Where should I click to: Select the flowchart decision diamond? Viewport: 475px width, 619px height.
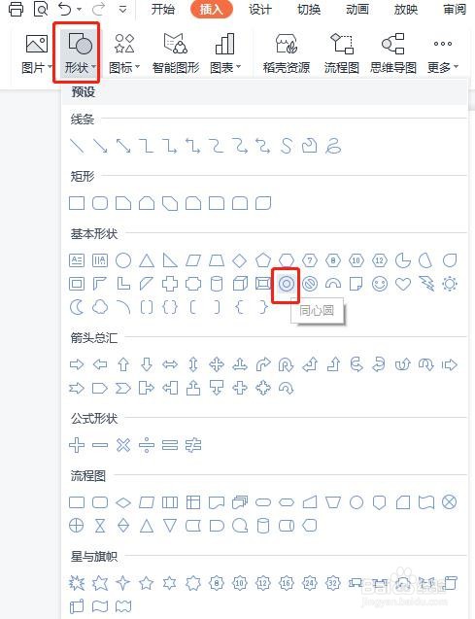tap(123, 502)
